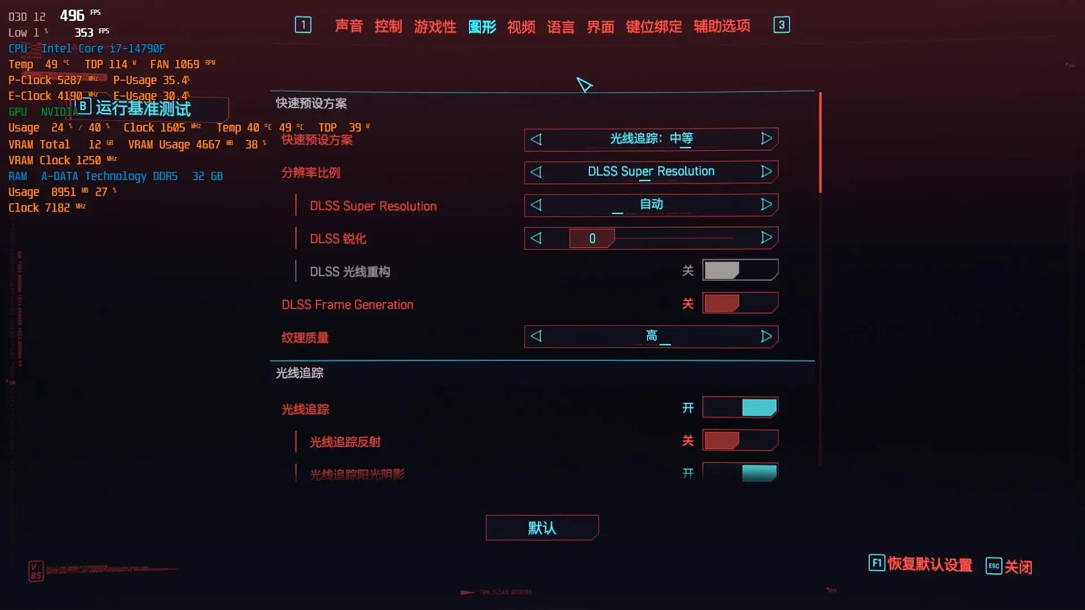Image resolution: width=1085 pixels, height=610 pixels.
Task: Click right arrow to increase 光线追踪 preset
Action: 766,138
